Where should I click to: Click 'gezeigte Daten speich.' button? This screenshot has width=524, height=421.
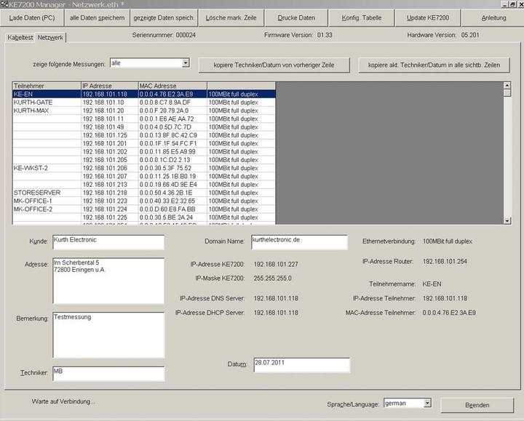click(x=164, y=18)
